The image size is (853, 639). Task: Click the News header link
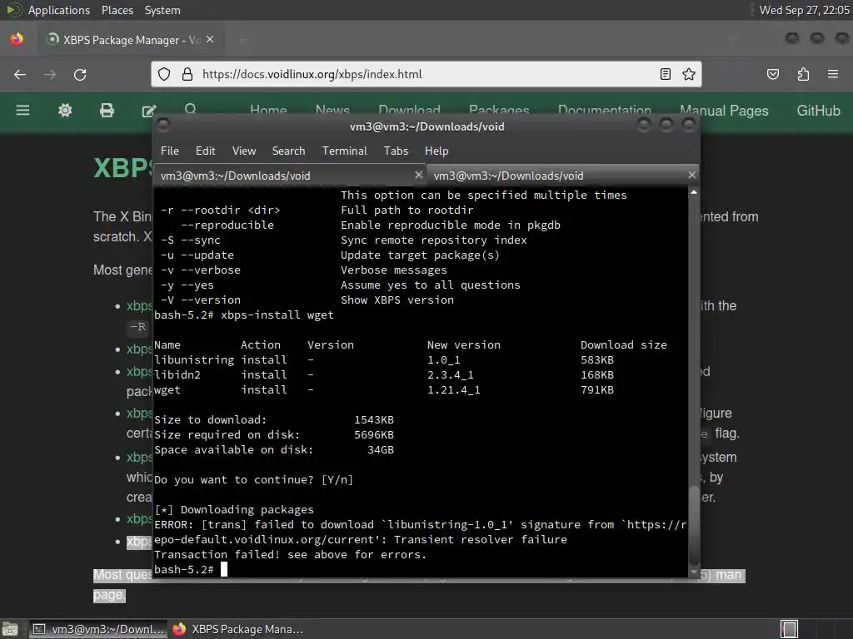332,111
